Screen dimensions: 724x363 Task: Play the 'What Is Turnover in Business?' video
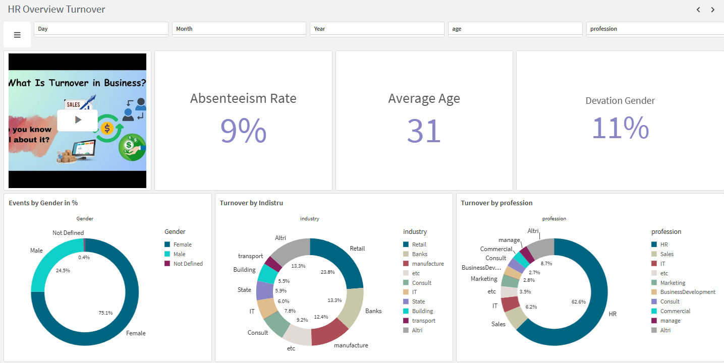[x=77, y=119]
